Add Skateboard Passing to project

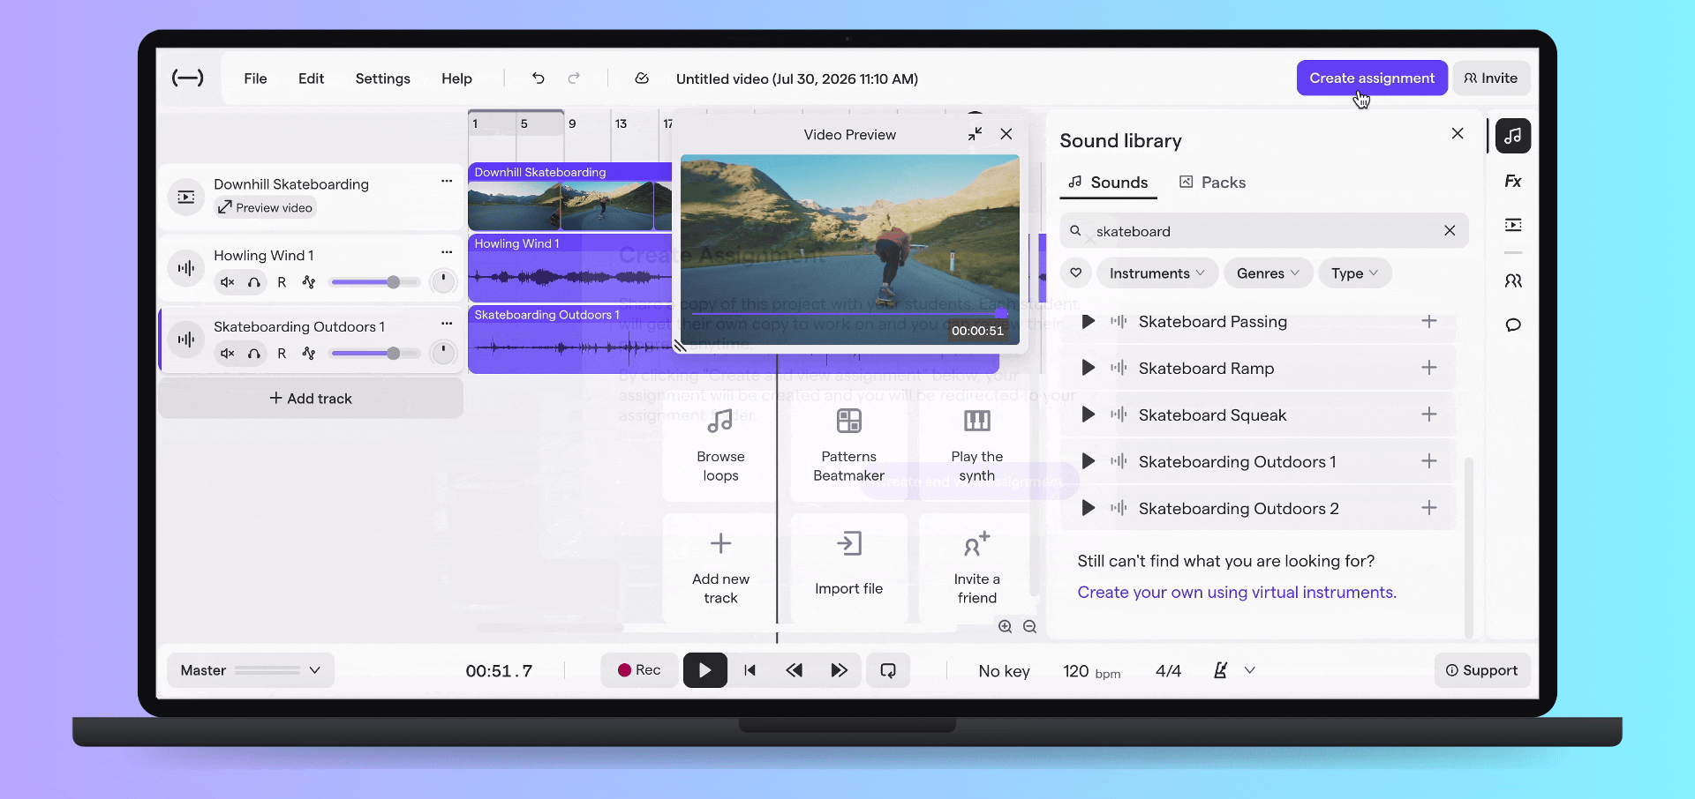1429,321
